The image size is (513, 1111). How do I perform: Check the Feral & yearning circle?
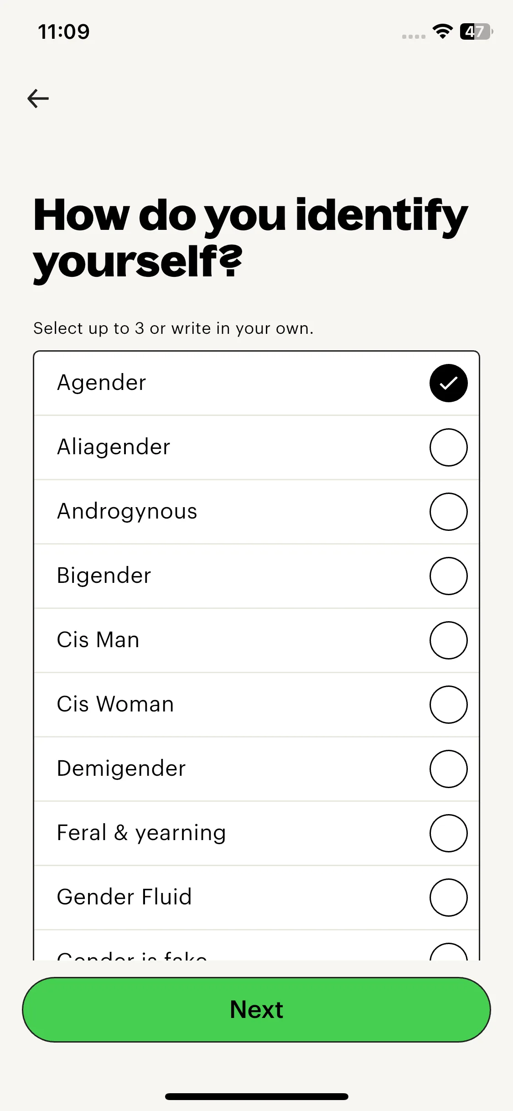pos(448,833)
